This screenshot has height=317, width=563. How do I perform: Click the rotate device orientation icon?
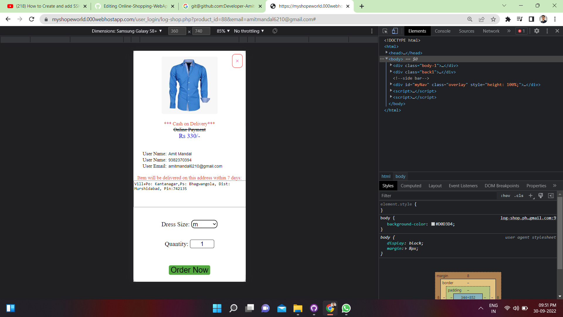point(275,31)
